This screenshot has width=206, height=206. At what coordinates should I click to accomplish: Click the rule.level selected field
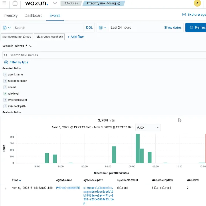click(13, 93)
